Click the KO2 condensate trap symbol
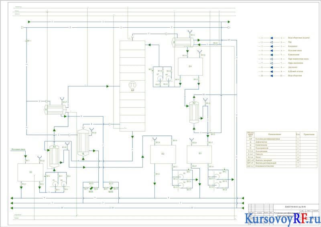321x227 pixels. pos(111,188)
